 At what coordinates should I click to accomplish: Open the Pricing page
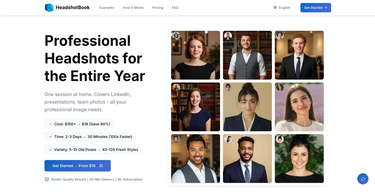pos(158,8)
